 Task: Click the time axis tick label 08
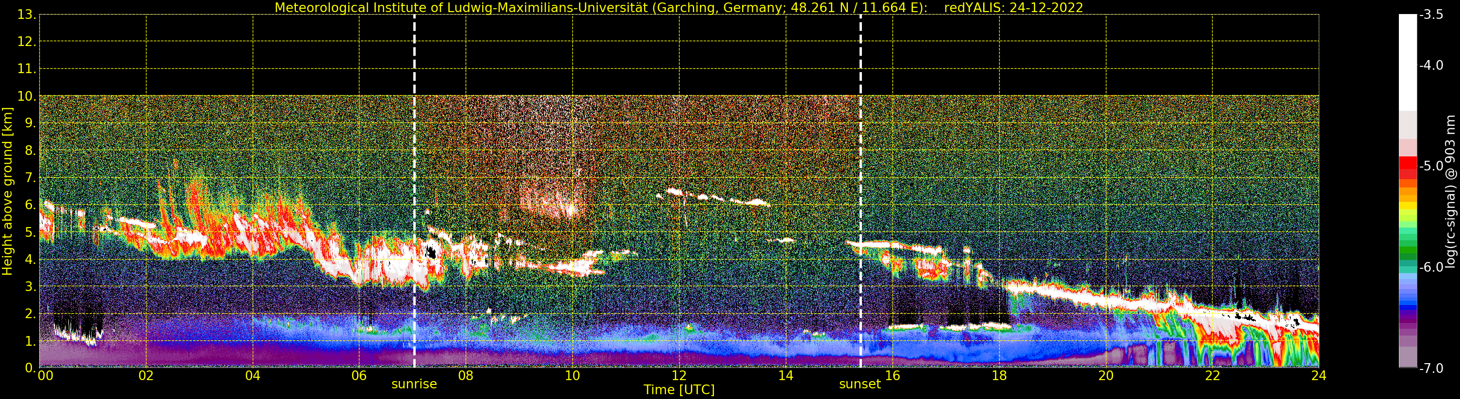[466, 376]
